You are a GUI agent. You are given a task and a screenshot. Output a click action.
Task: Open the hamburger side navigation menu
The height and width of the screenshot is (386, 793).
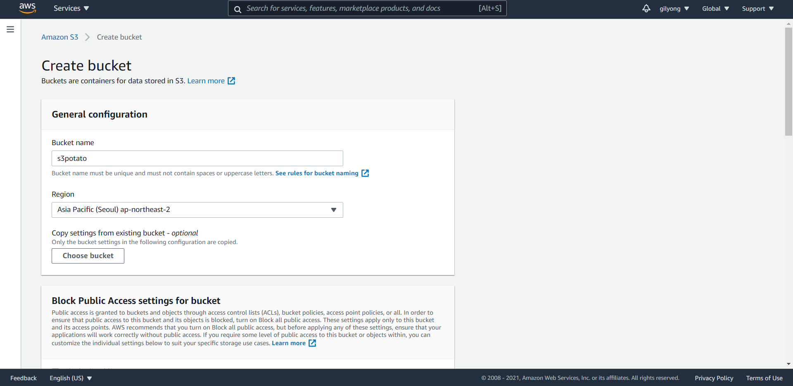click(x=10, y=29)
